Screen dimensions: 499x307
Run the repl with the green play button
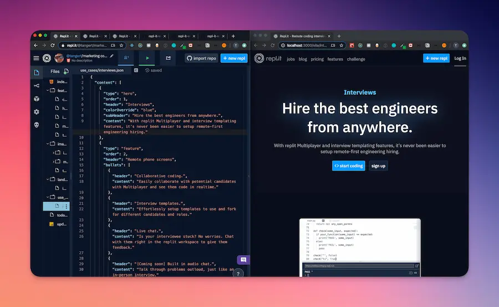[147, 58]
